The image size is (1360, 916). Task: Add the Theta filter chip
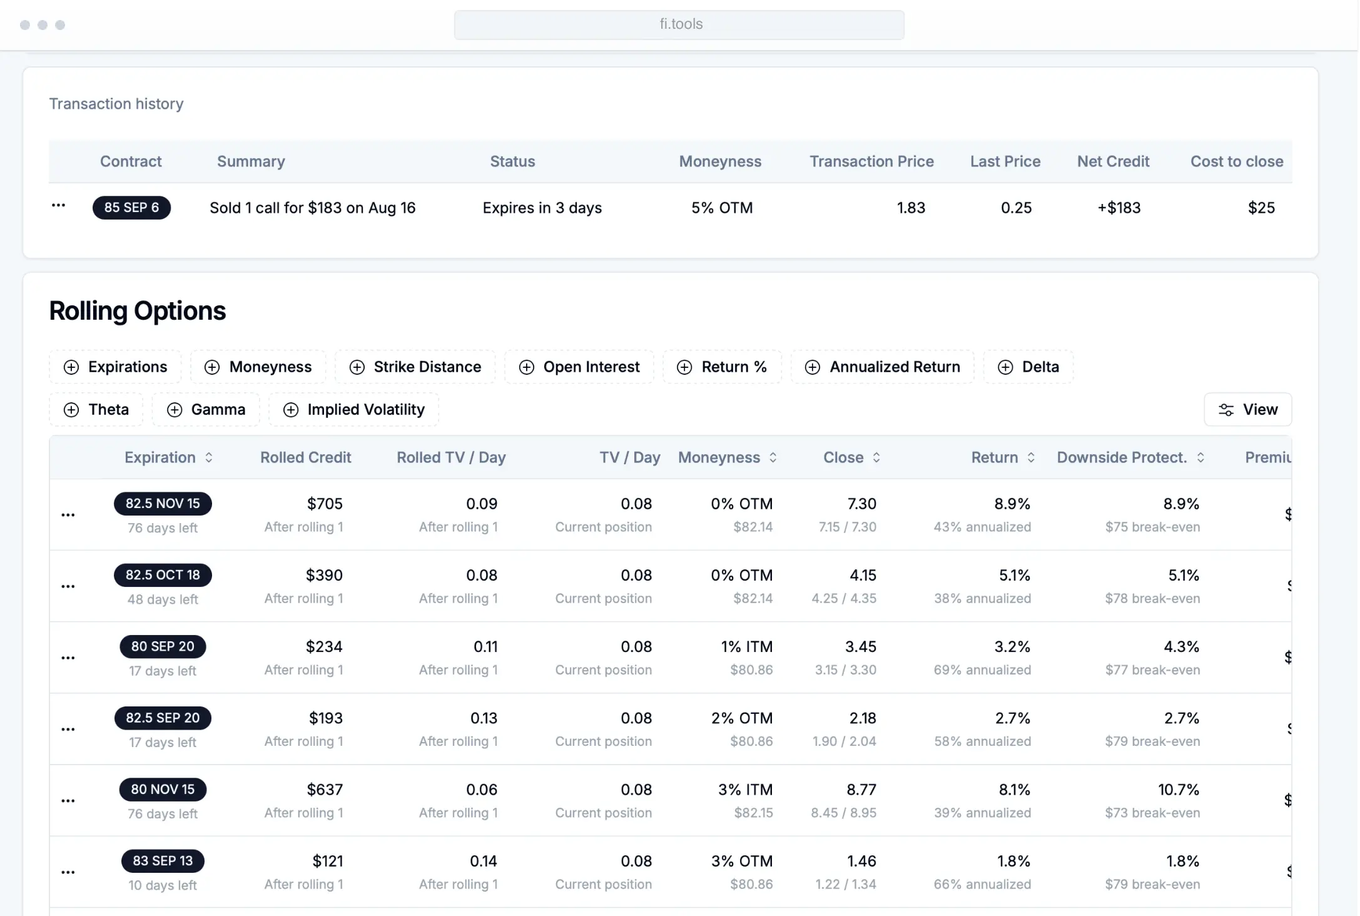(x=96, y=410)
